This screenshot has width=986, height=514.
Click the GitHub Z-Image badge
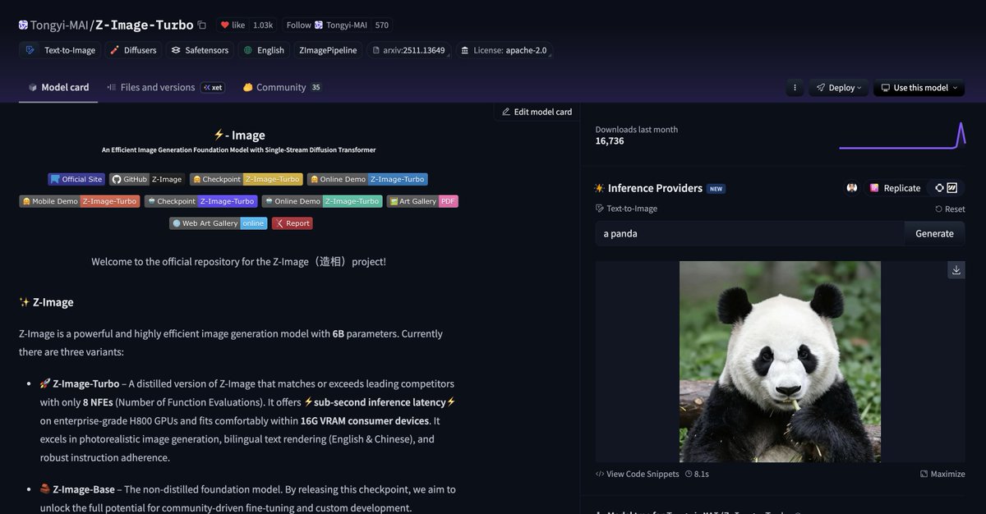coord(146,179)
